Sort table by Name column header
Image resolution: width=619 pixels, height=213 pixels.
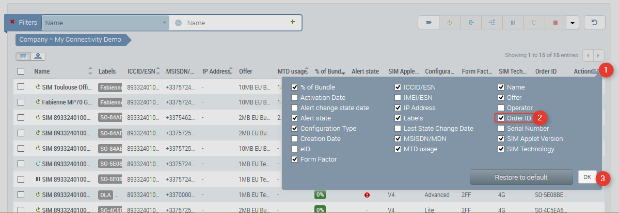[x=42, y=72]
